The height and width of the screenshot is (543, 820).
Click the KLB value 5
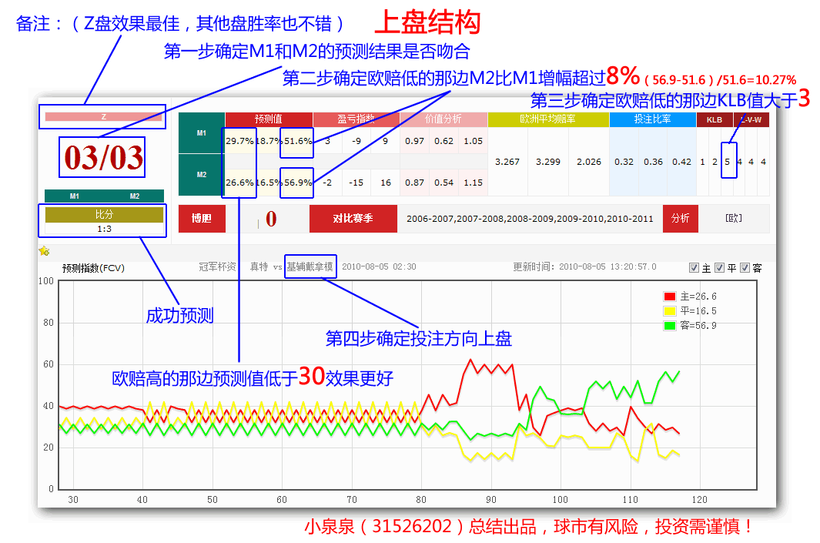727,163
